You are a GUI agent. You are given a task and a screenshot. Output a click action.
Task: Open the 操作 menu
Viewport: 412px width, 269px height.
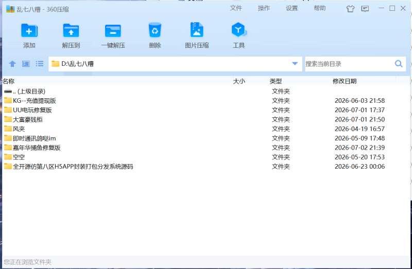pyautogui.click(x=264, y=8)
